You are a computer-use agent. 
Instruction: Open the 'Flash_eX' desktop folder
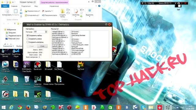48,95
